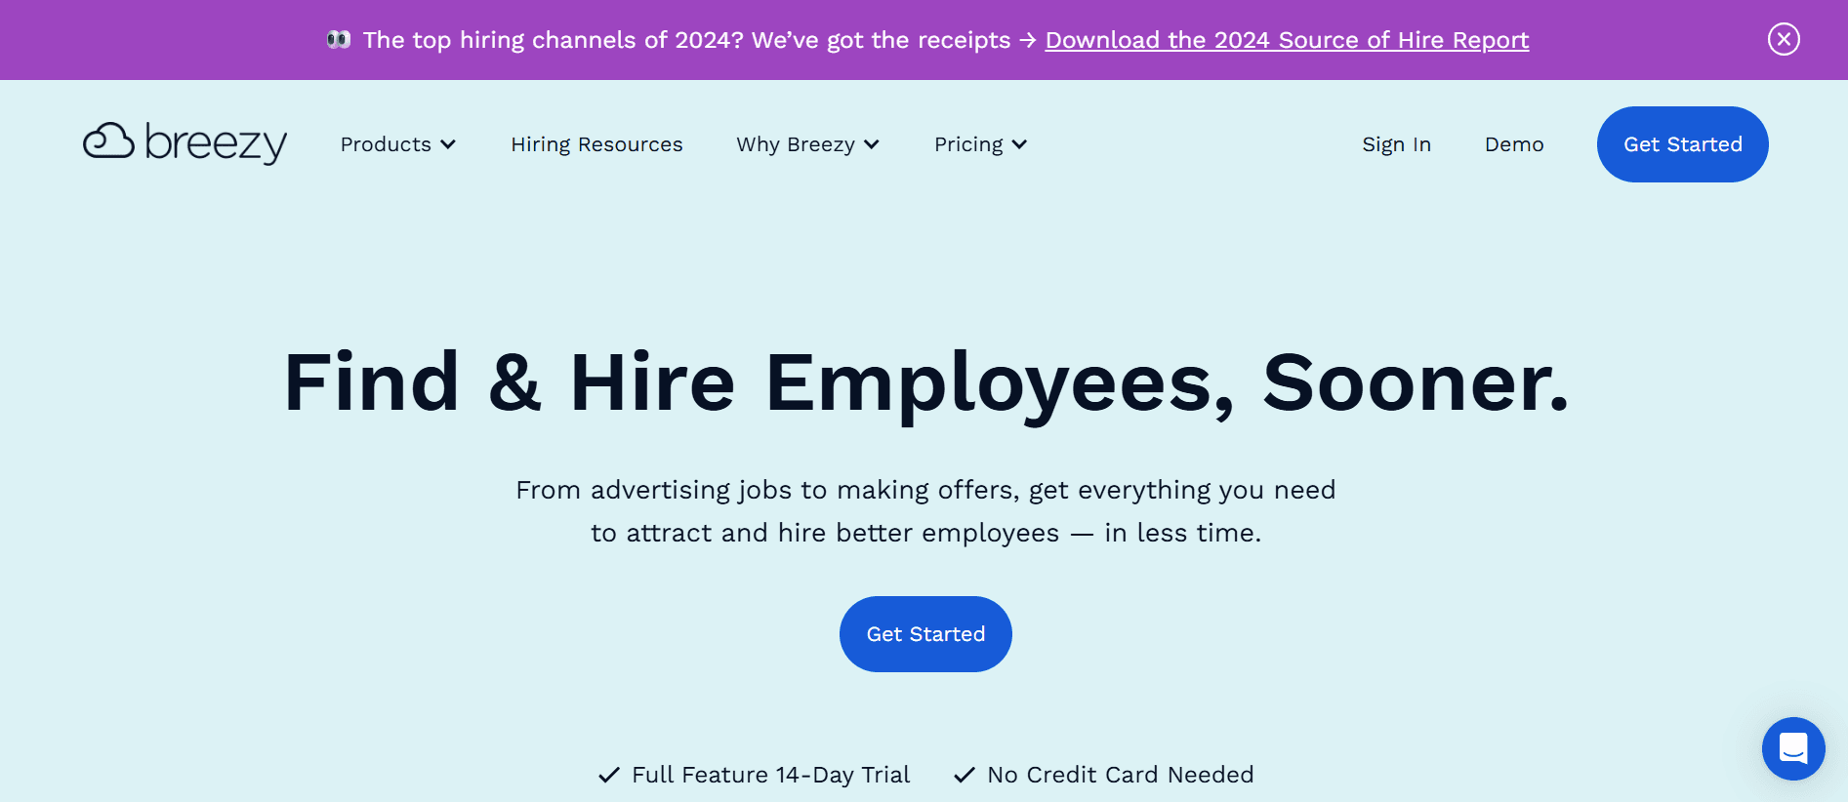Click the breezy wordmark text
Image resolution: width=1848 pixels, height=802 pixels.
[216, 143]
